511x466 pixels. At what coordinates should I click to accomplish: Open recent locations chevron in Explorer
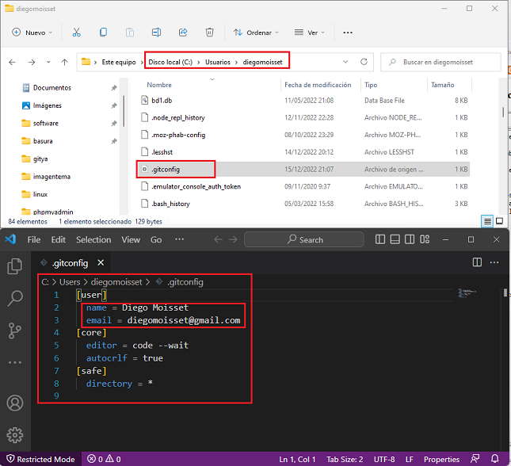point(48,62)
